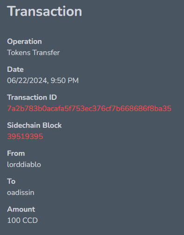Click the Transaction ID label

(x=32, y=97)
